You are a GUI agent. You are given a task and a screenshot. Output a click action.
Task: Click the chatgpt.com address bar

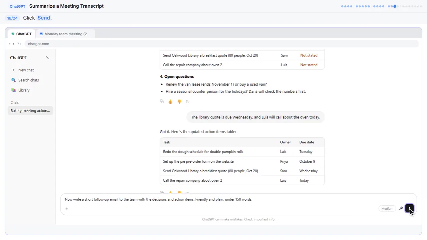[222, 44]
